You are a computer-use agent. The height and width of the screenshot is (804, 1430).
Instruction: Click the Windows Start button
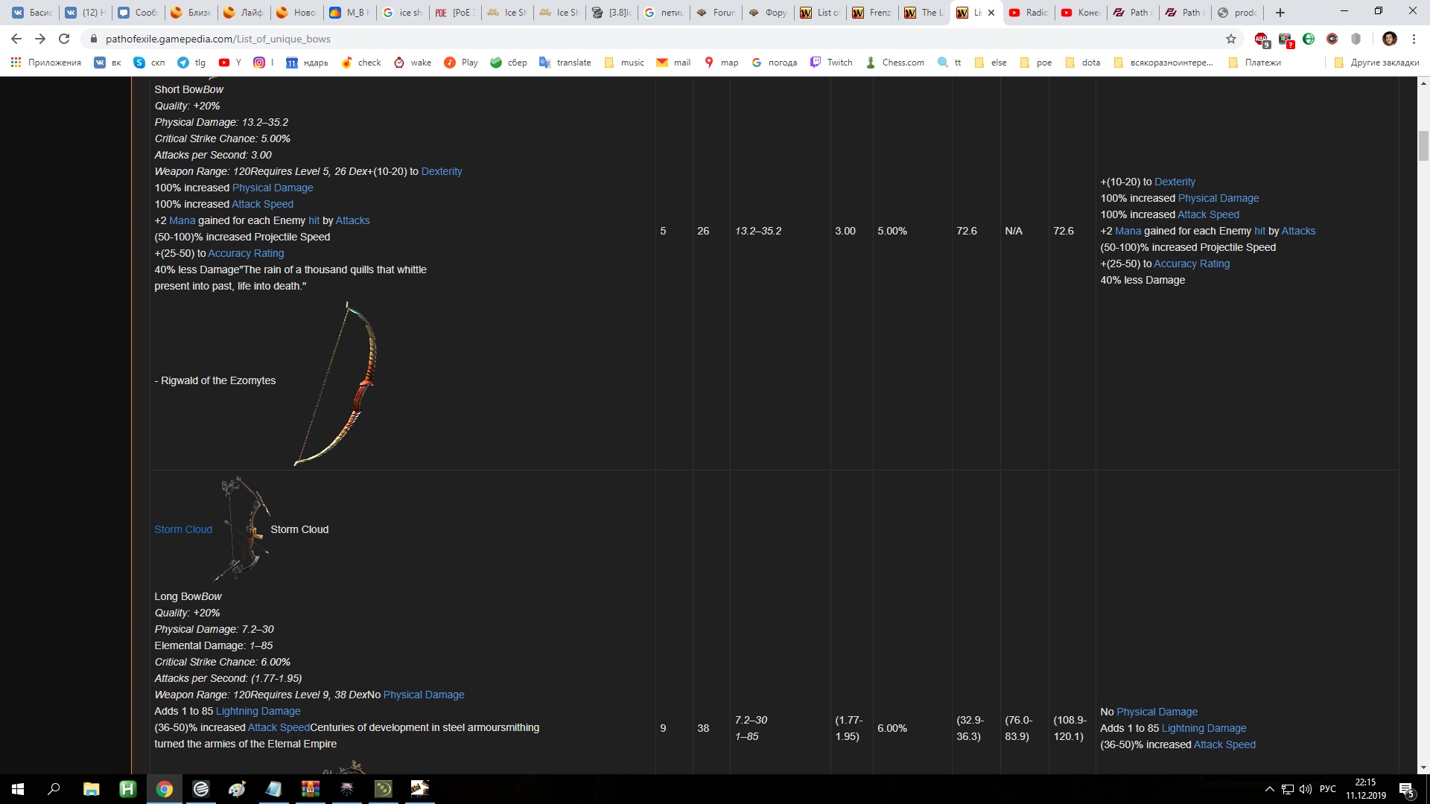18,789
